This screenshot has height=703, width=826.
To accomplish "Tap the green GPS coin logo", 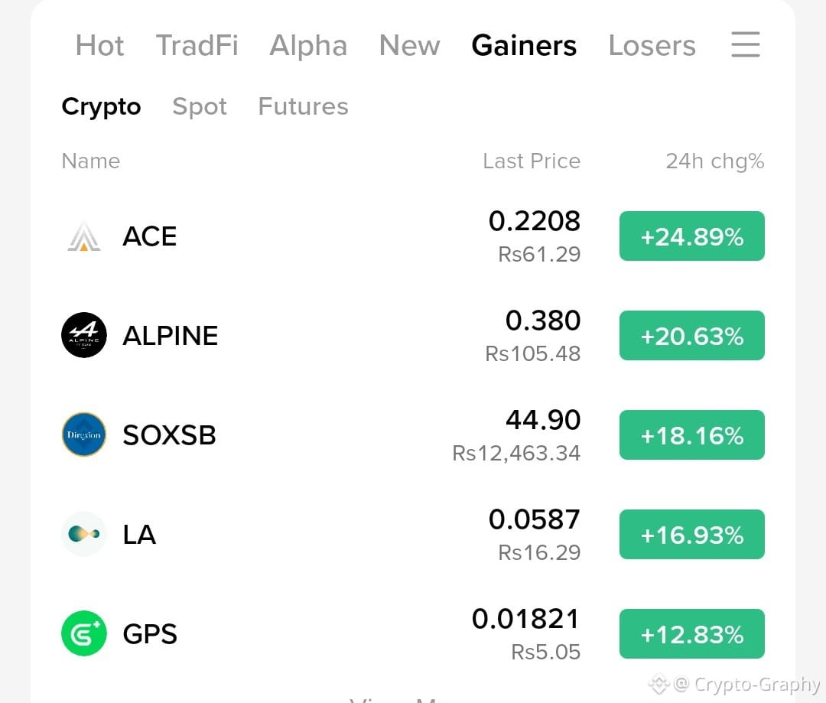I will click(x=84, y=633).
